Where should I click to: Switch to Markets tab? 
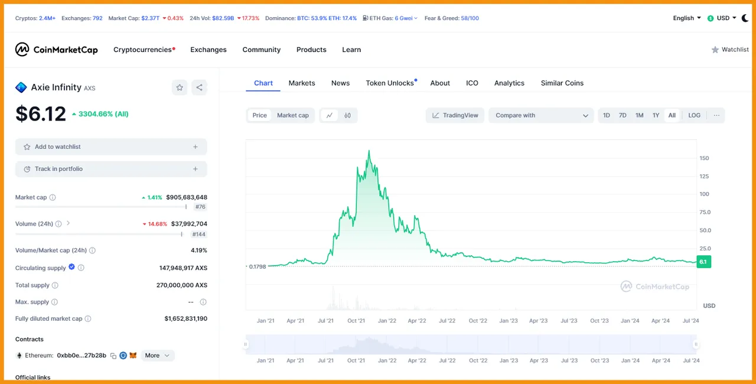click(302, 83)
